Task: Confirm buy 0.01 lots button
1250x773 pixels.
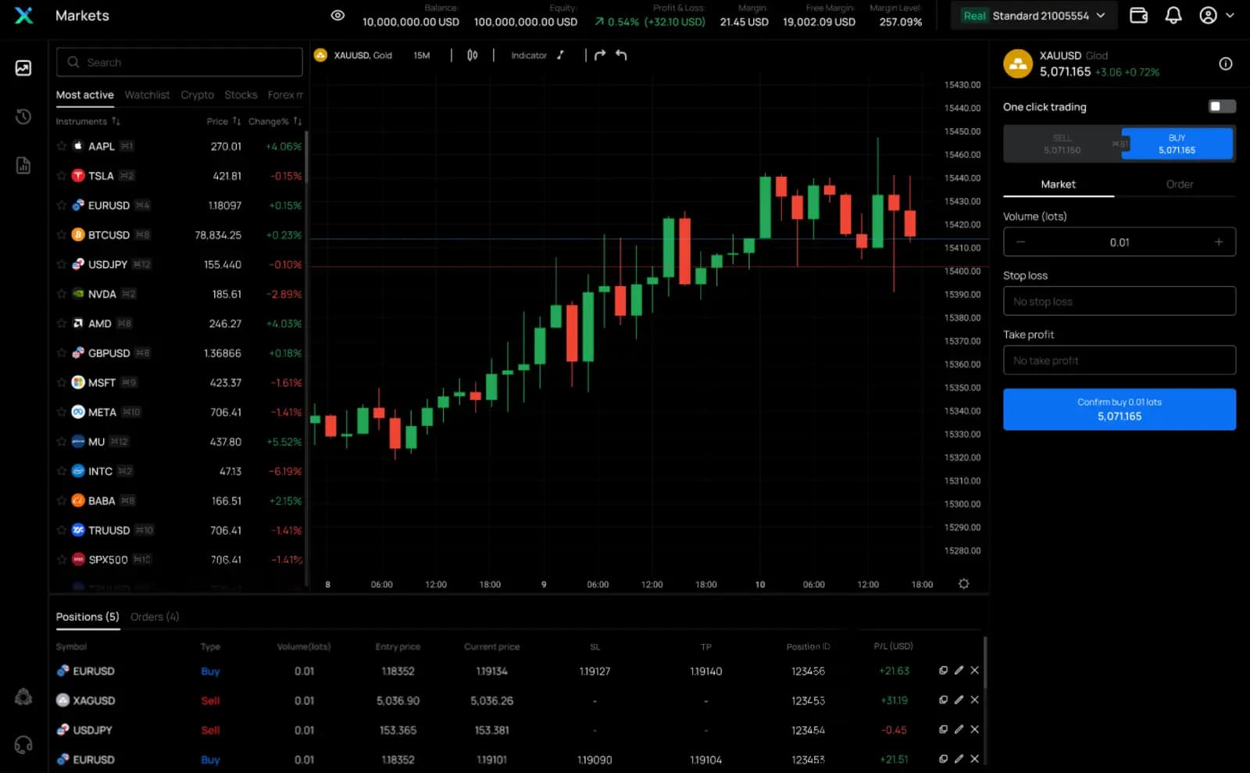Action: click(x=1120, y=409)
